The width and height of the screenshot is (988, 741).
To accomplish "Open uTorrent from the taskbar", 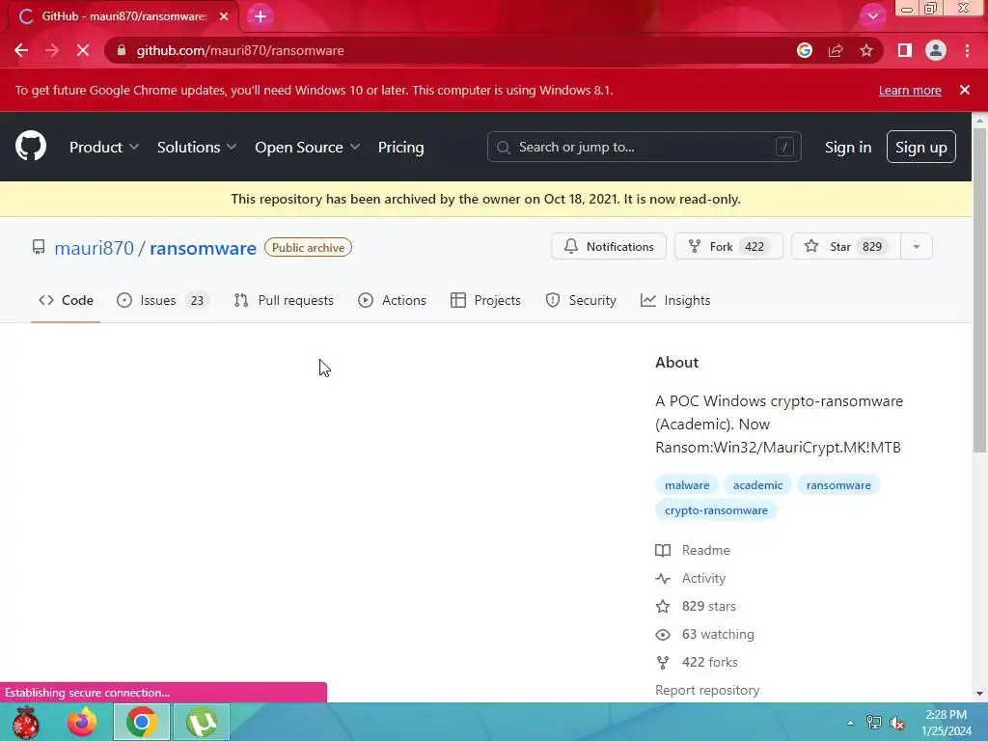I will click(201, 722).
